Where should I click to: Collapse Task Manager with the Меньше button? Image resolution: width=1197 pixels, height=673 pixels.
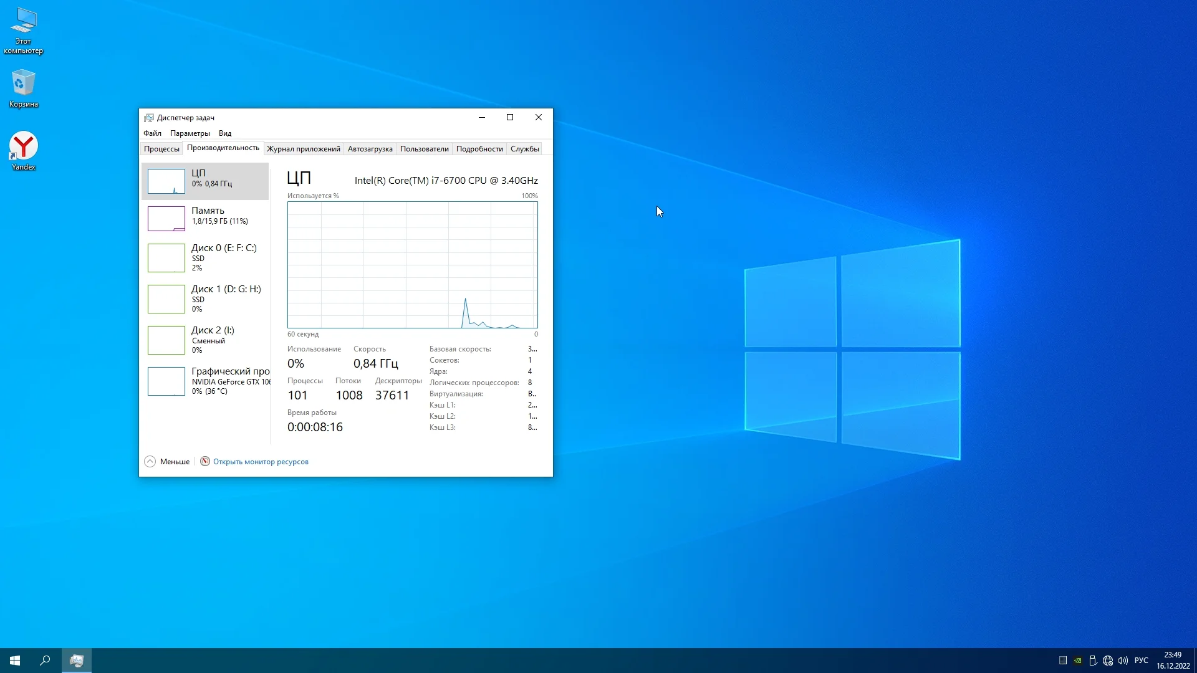click(167, 462)
